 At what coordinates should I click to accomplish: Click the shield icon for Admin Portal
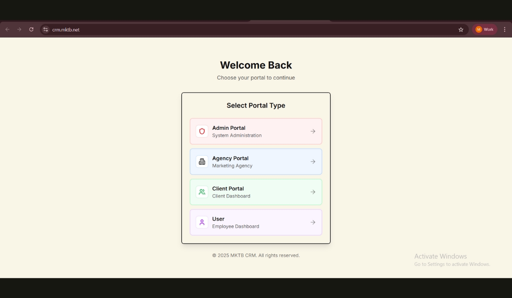[x=202, y=131]
